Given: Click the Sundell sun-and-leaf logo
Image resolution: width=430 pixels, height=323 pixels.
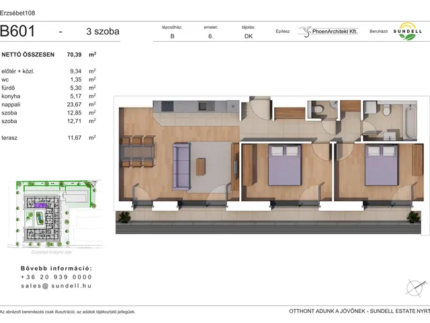Looking at the screenshot, I should coord(407,31).
